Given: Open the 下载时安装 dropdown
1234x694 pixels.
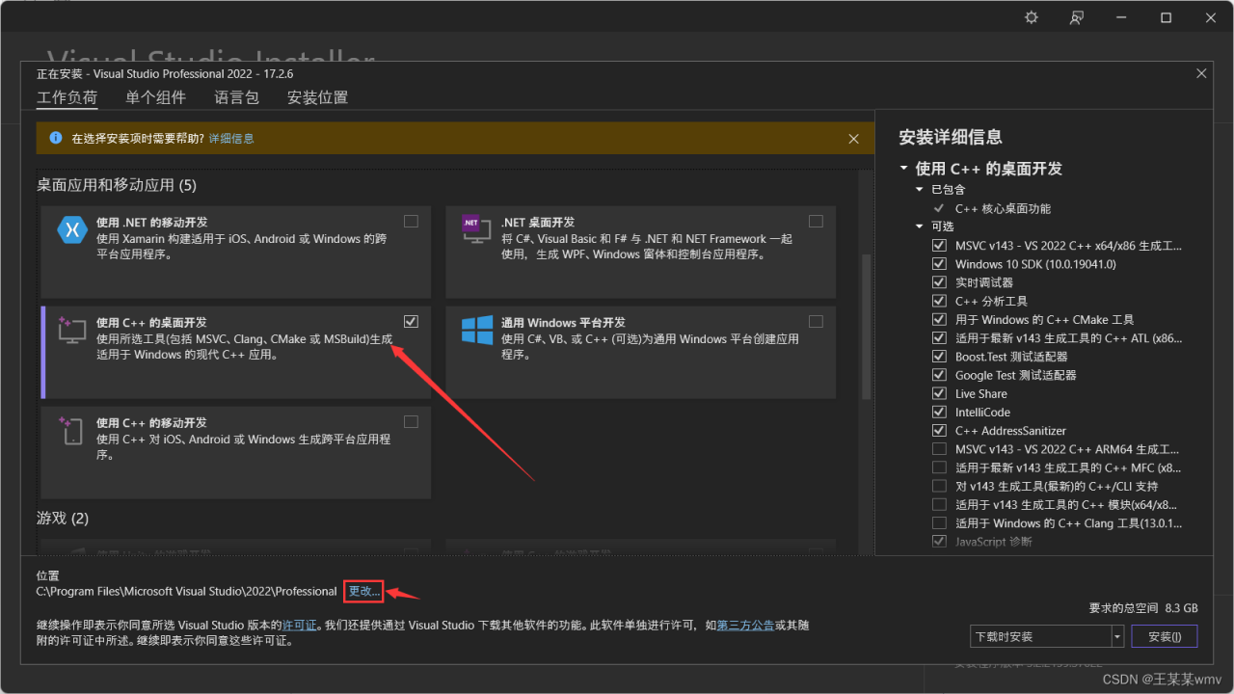Looking at the screenshot, I should (x=1116, y=635).
